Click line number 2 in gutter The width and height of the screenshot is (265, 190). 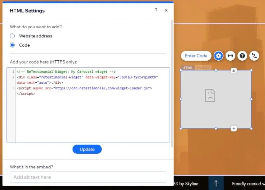(13, 77)
